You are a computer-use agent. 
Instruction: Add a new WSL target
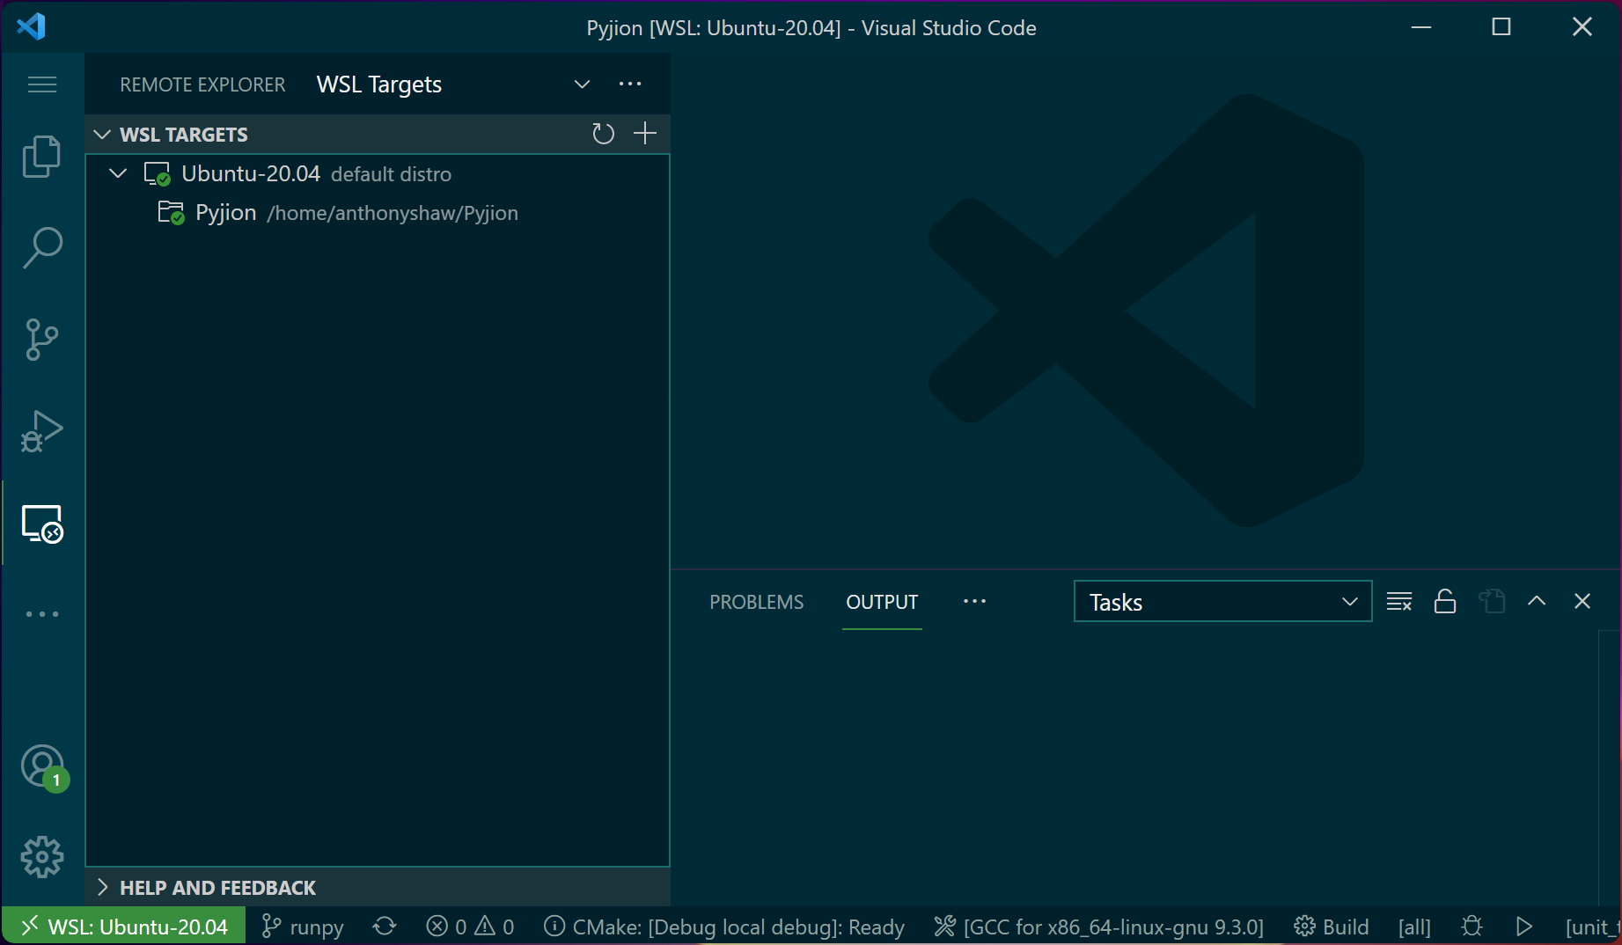point(643,134)
